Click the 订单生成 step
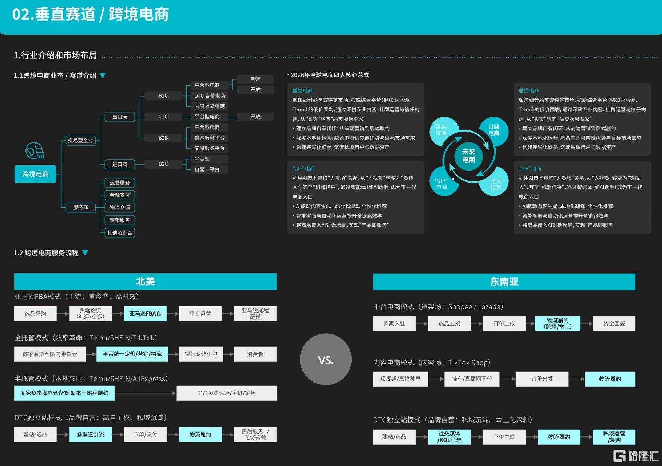 click(504, 324)
